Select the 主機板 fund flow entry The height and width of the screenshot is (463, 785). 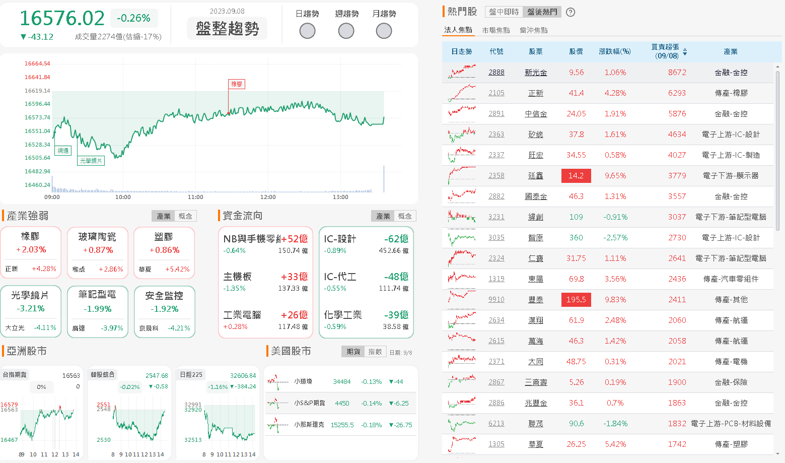[265, 282]
